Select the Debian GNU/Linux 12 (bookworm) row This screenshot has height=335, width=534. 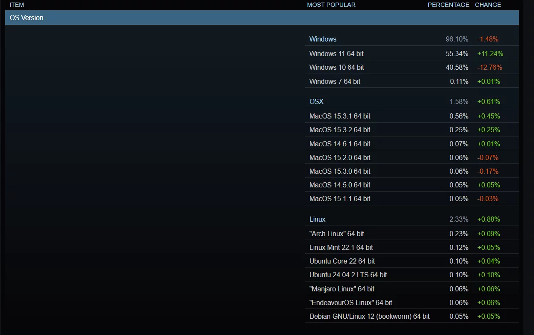[412, 316]
